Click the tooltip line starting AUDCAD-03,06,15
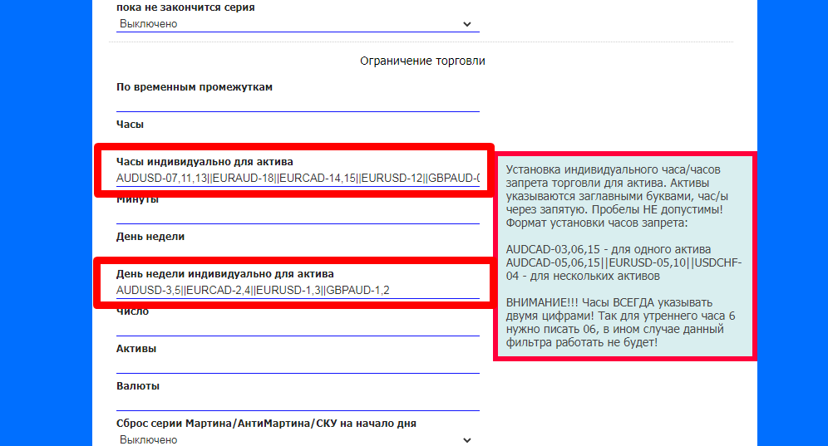 tap(609, 249)
